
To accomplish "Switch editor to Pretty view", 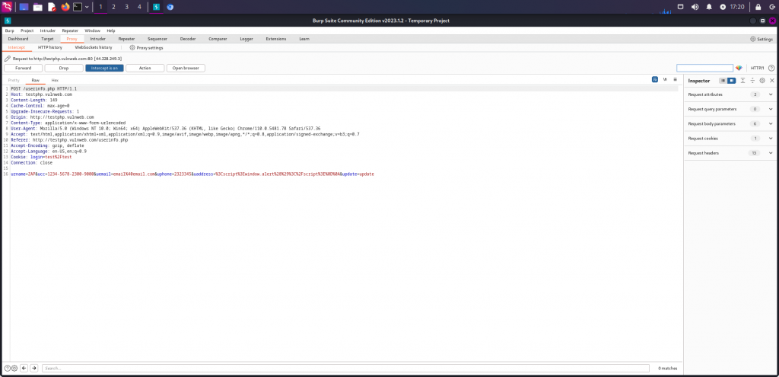I will pos(14,80).
